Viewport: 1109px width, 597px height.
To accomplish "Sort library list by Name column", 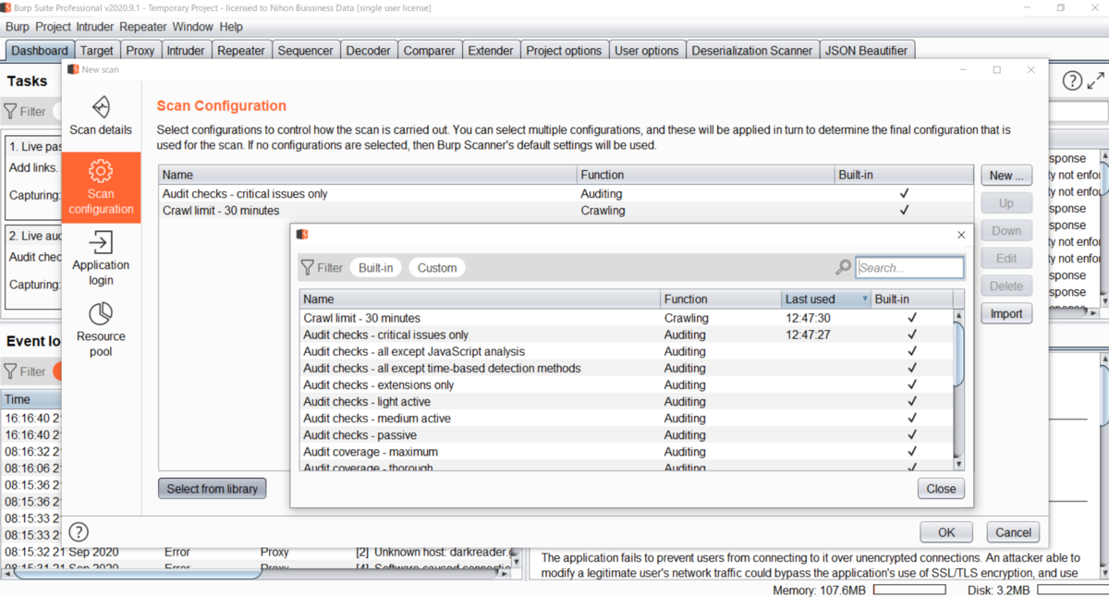I will pyautogui.click(x=481, y=299).
